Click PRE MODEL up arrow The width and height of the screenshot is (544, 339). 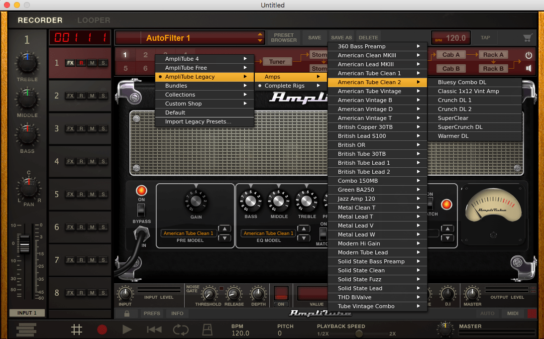225,228
